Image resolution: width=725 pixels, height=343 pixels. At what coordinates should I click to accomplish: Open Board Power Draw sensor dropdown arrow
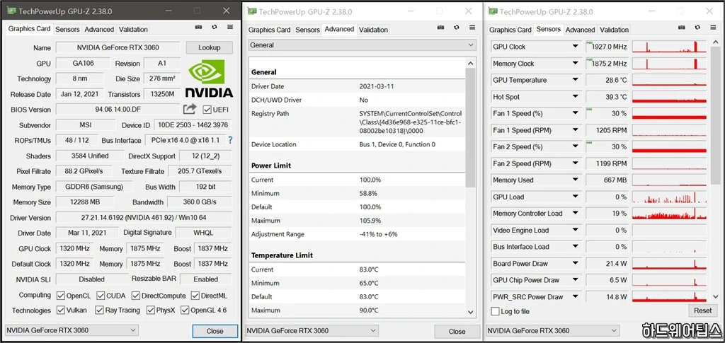pos(575,264)
